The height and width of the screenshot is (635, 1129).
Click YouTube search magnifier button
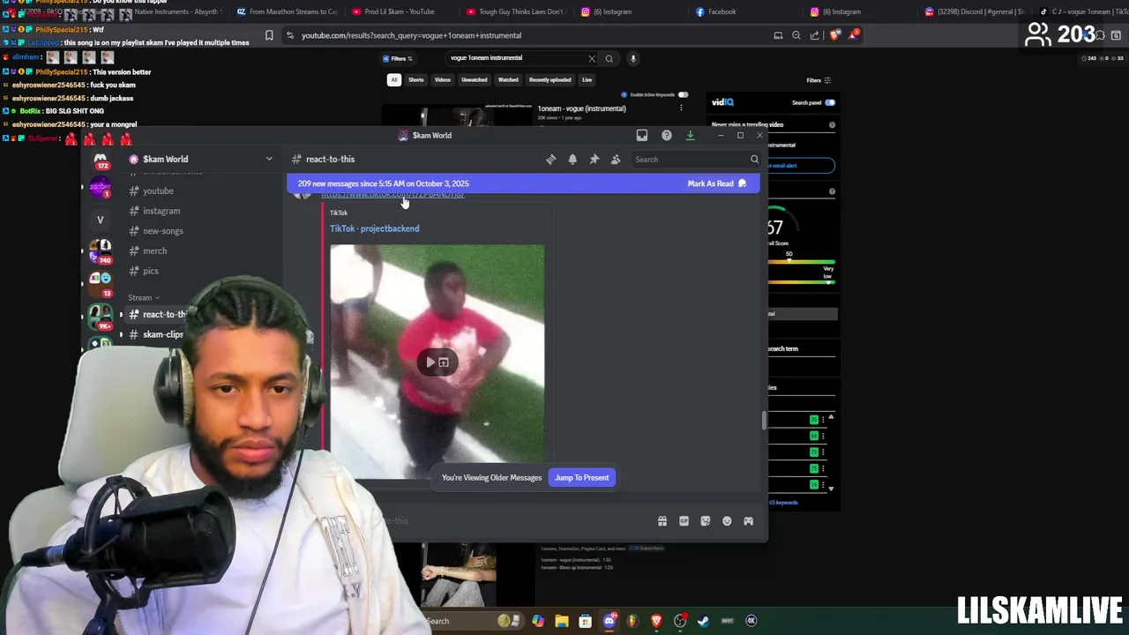pyautogui.click(x=609, y=58)
